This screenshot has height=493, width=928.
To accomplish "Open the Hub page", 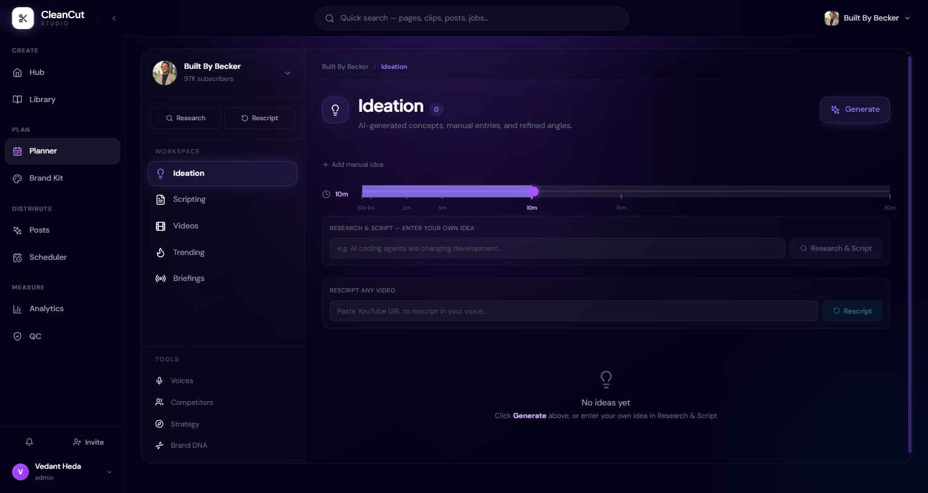I will (x=62, y=72).
